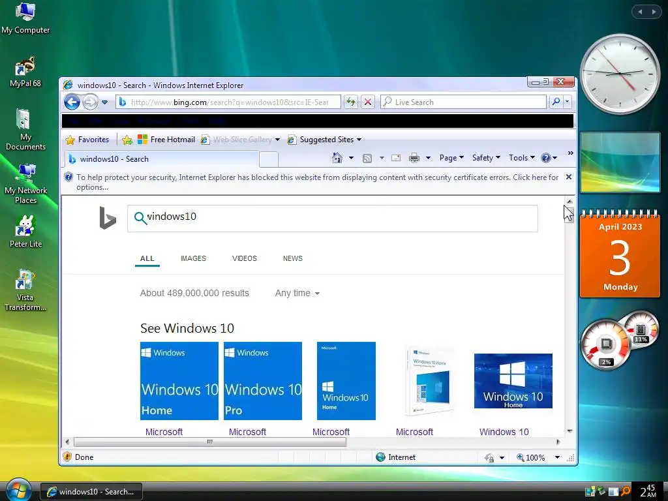Screen dimensions: 668x501
Task: Click the vertical scrollbar down arrow
Action: (x=569, y=431)
